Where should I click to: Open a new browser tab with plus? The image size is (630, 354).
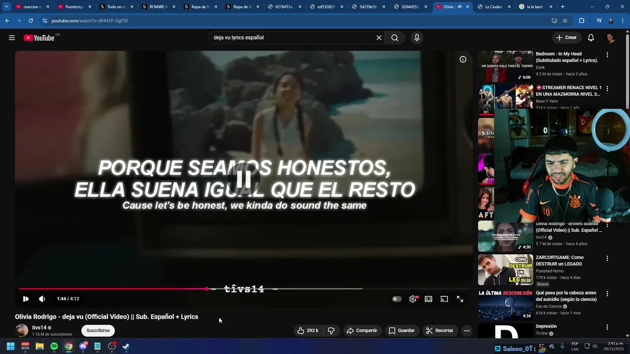click(563, 7)
